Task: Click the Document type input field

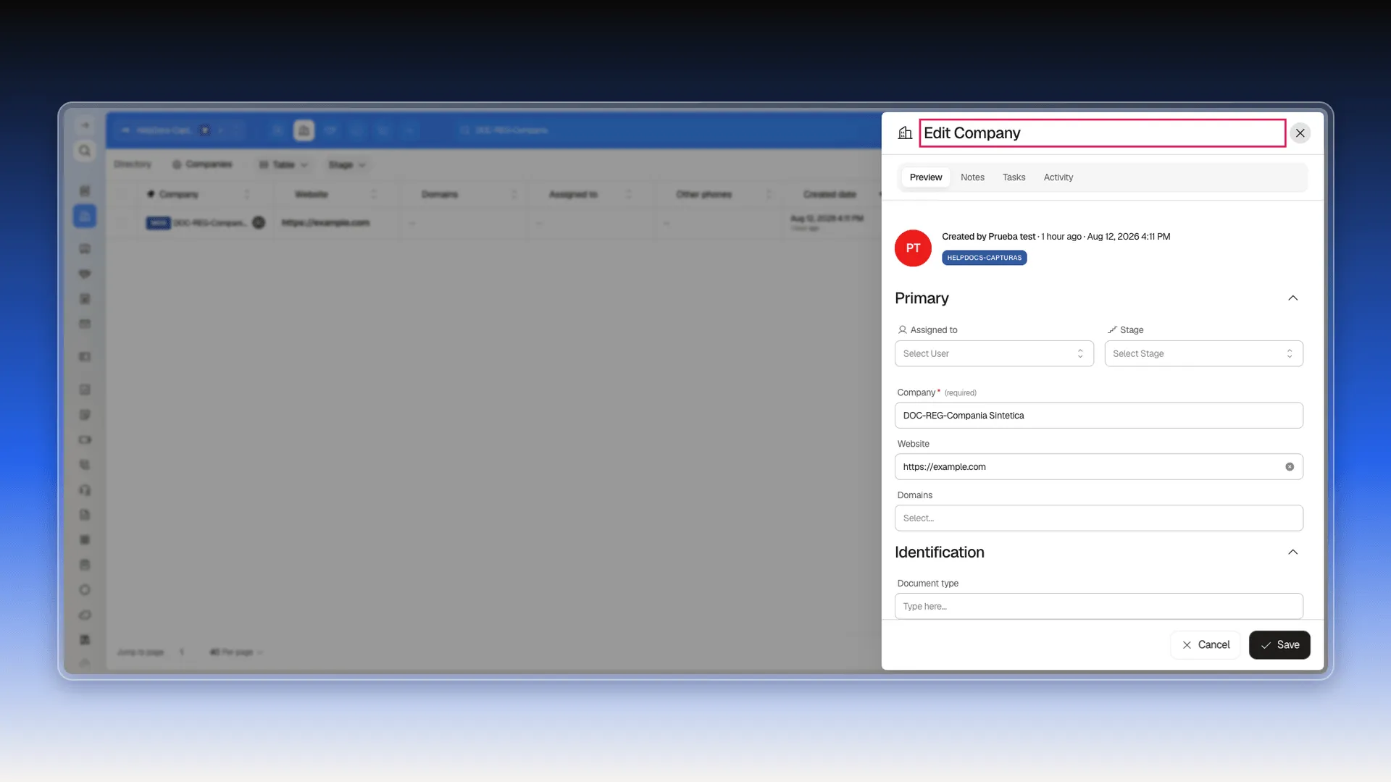Action: coord(1098,607)
